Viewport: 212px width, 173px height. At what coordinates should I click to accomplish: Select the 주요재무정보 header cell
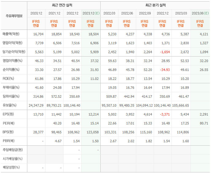tap(14, 16)
